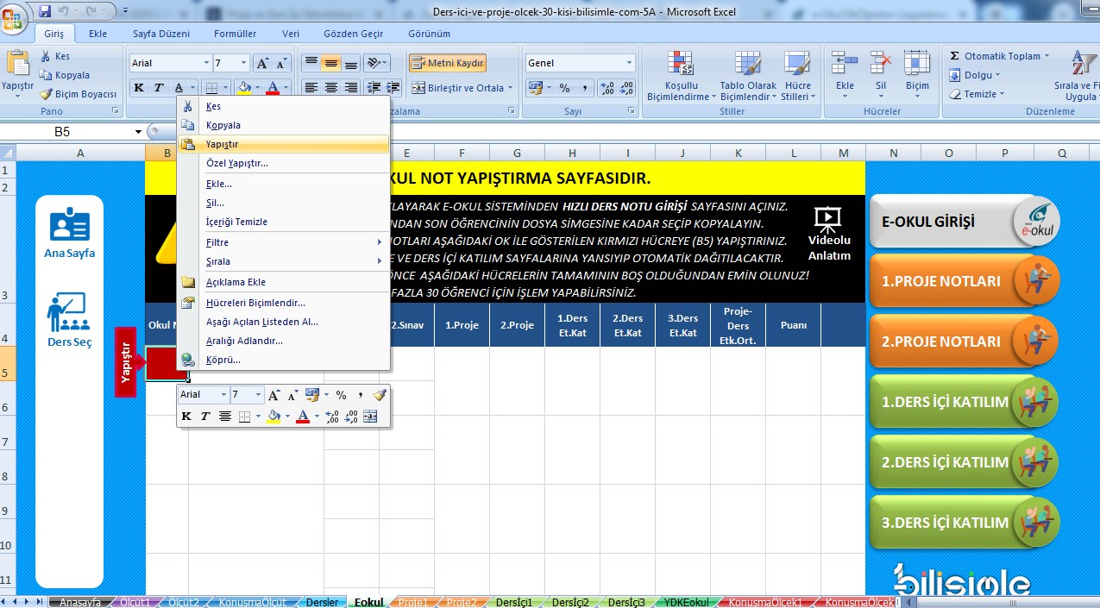Click the Ders Seç teacher icon
This screenshot has width=1100, height=608.
click(69, 313)
